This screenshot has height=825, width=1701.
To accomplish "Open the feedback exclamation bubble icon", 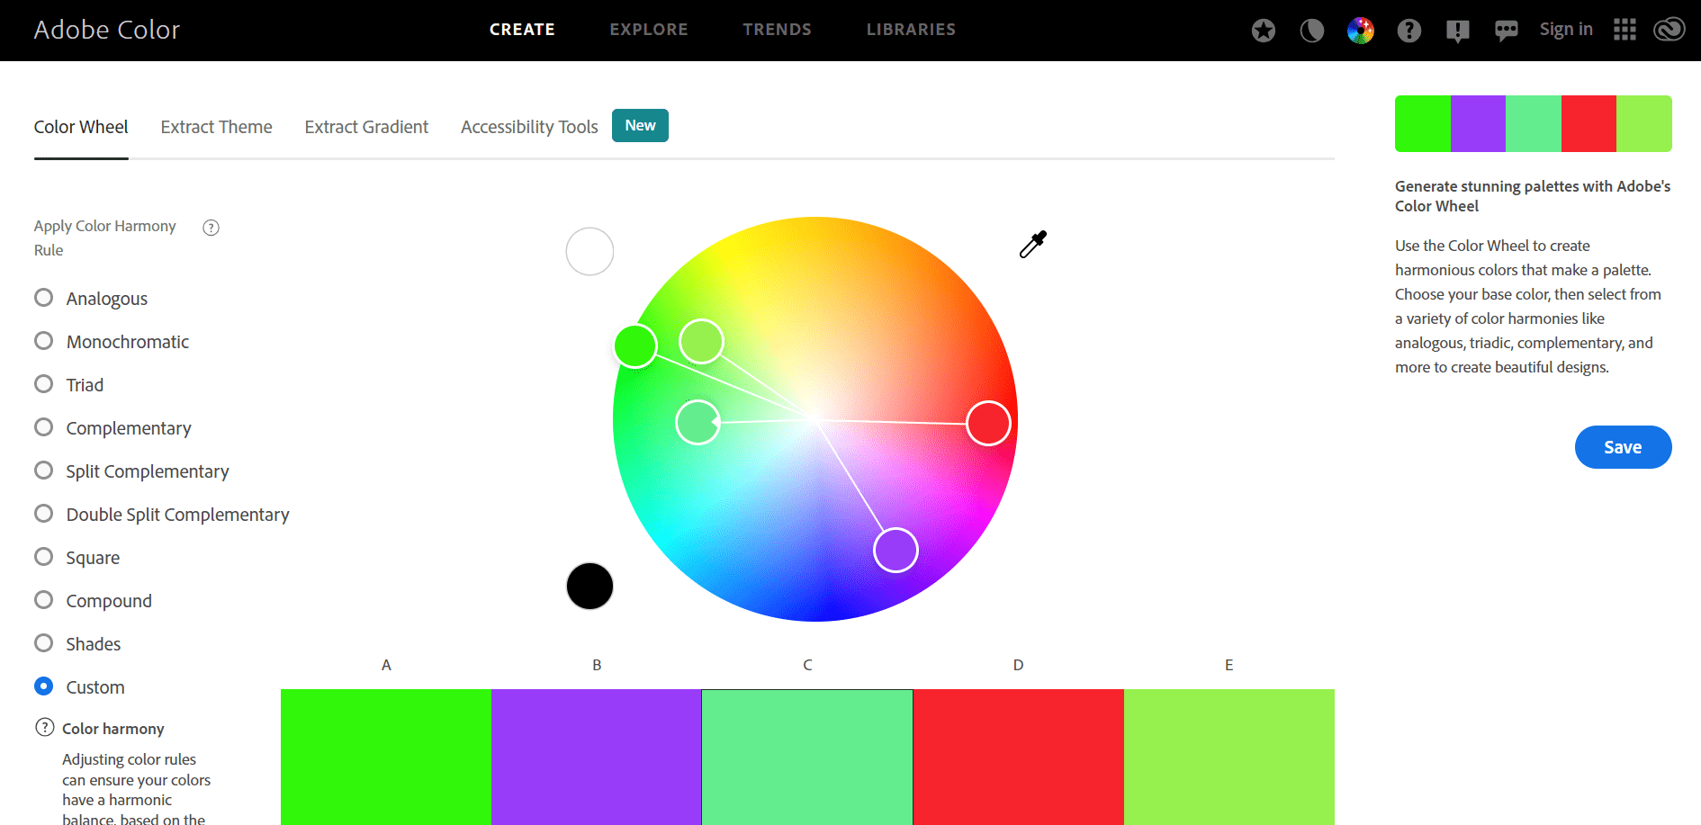I will coord(1458,31).
